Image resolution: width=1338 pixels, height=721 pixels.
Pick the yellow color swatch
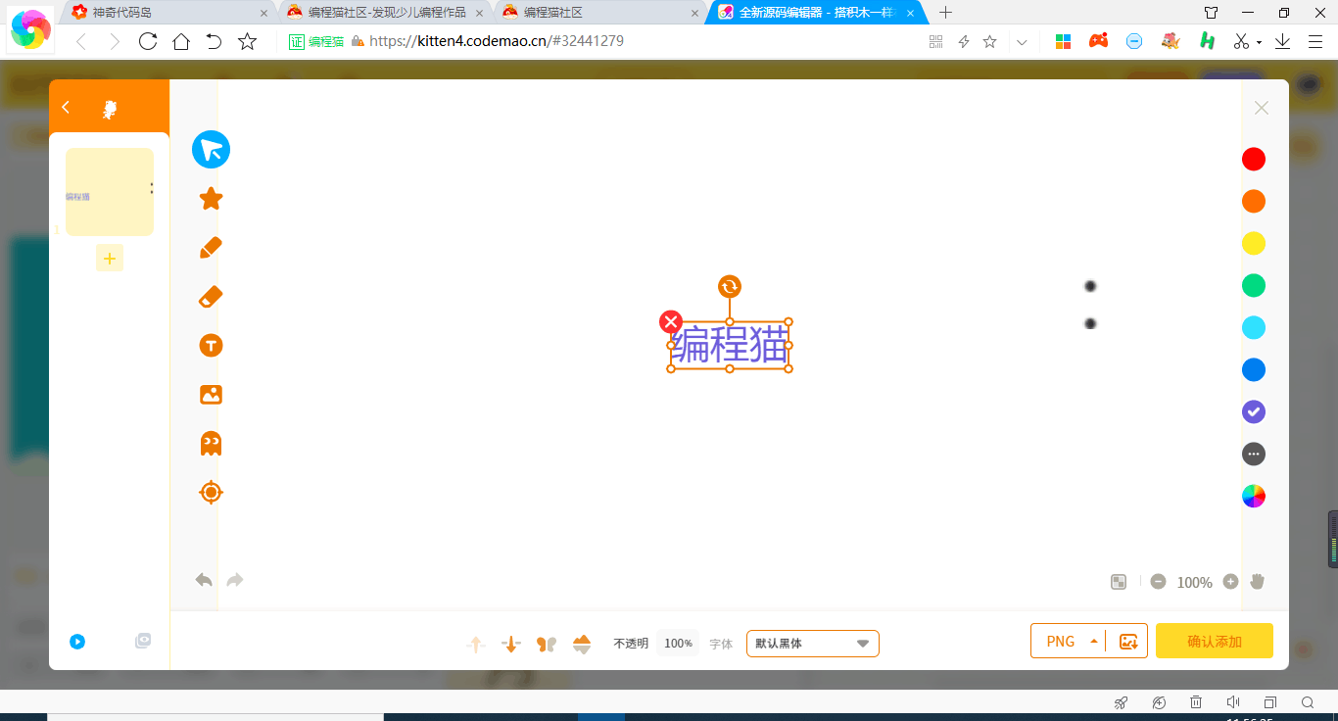coord(1254,243)
